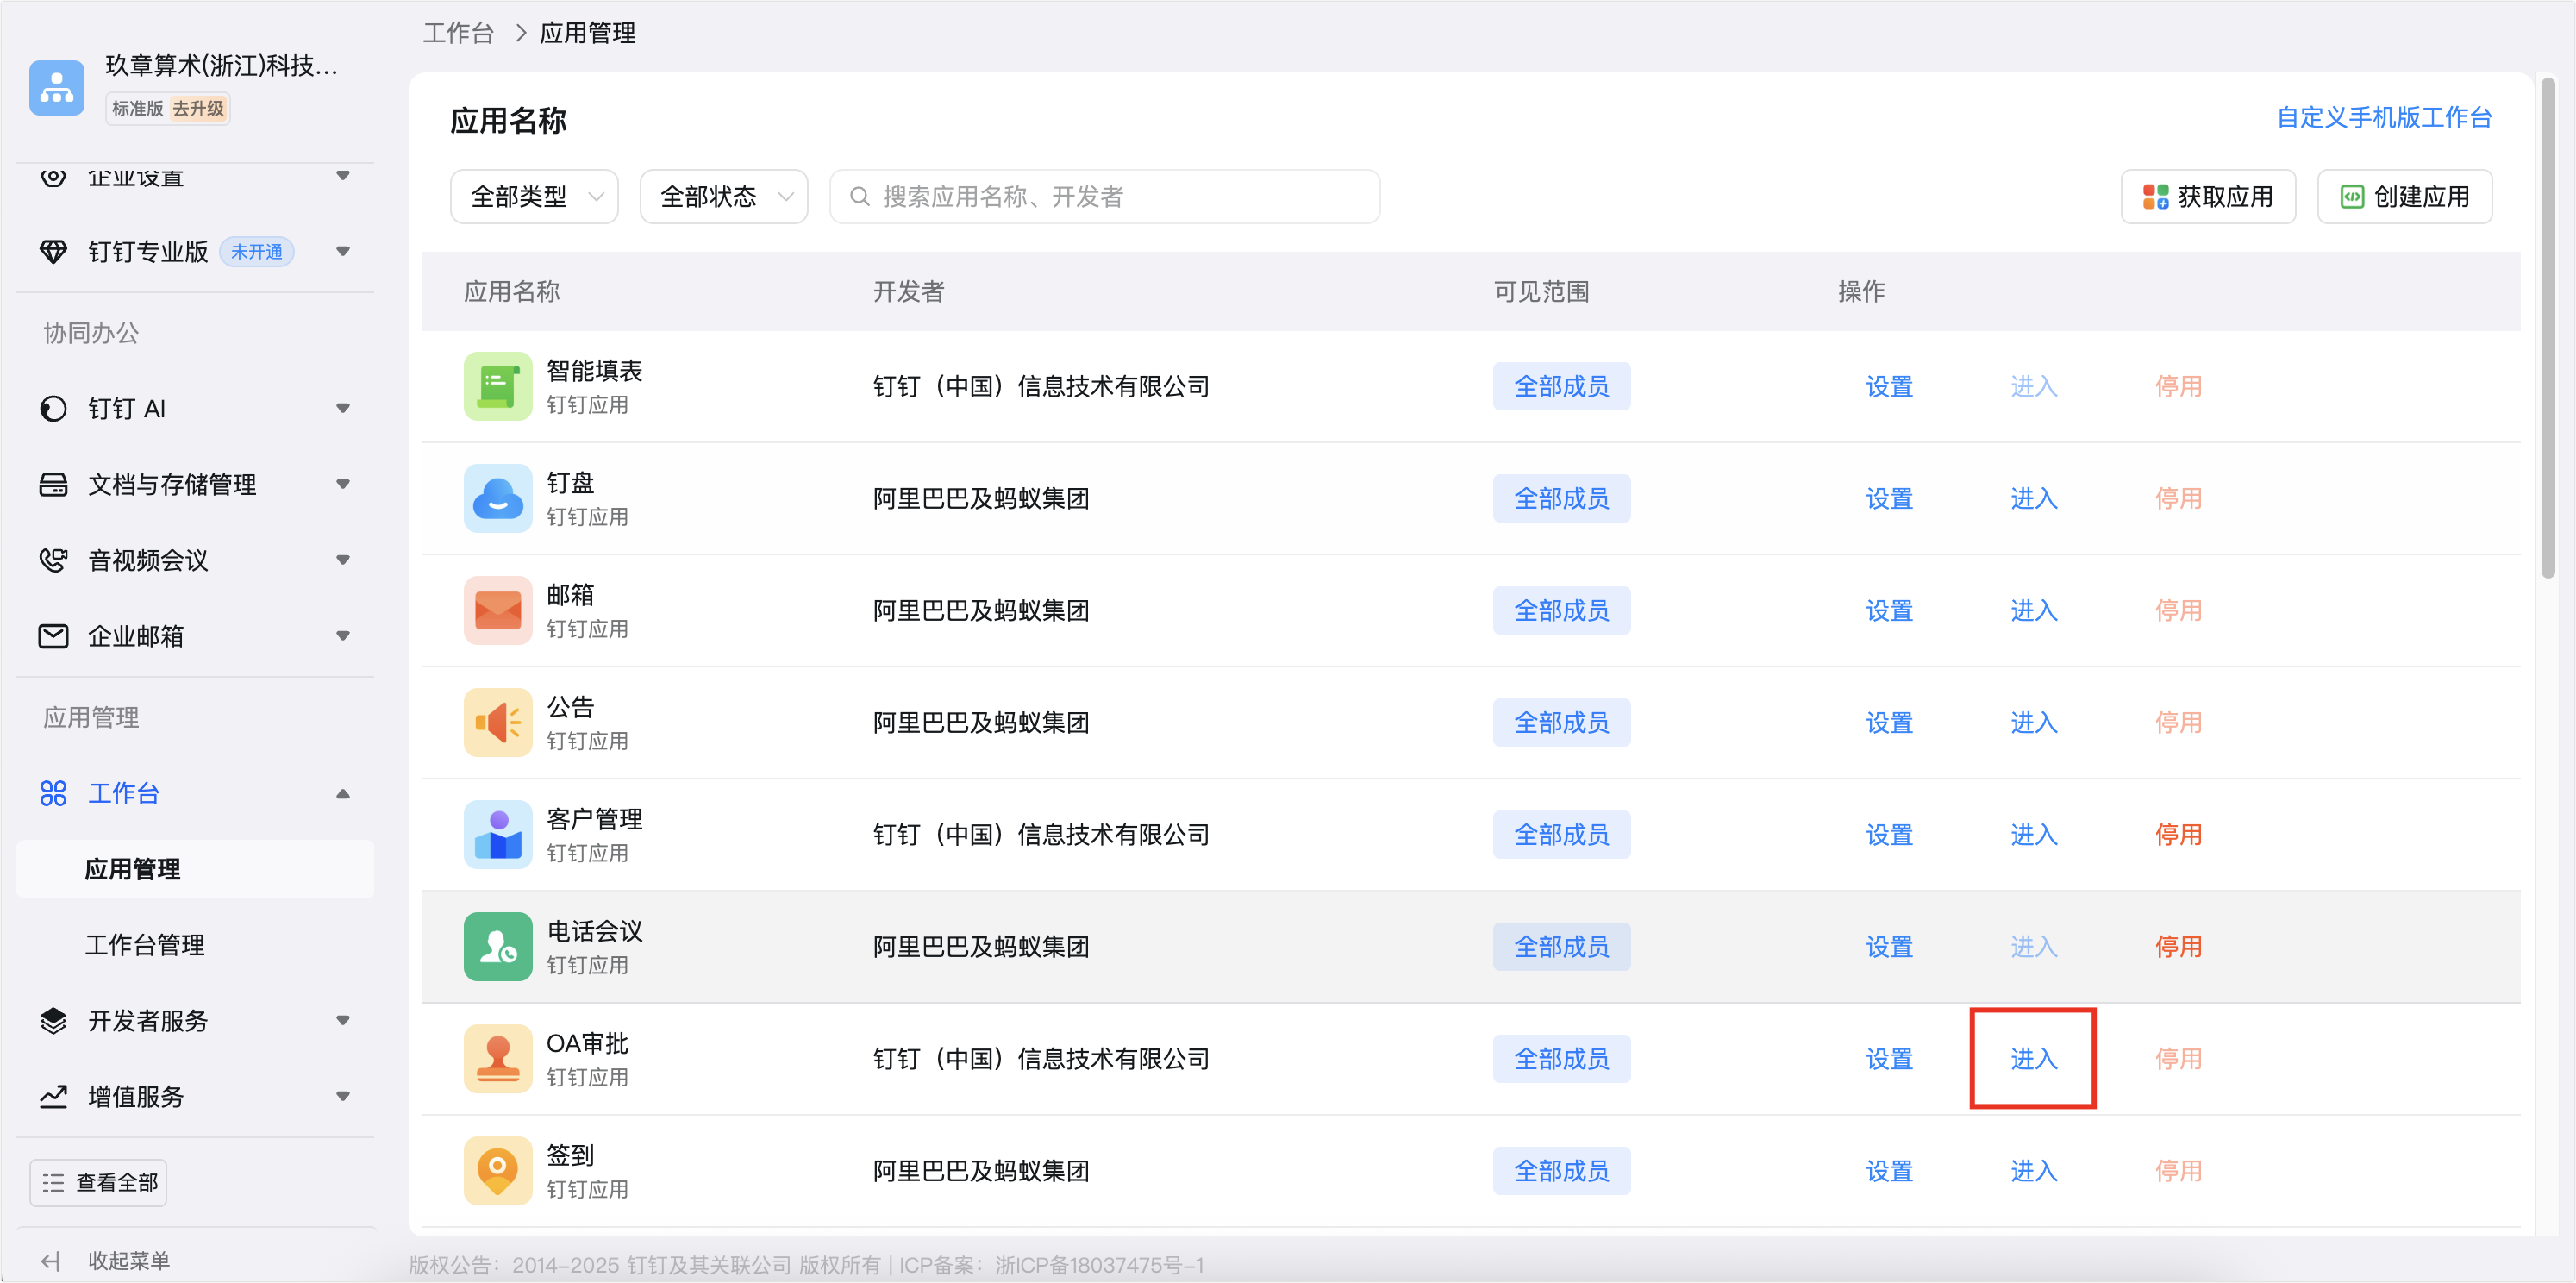Click the 邮箱 envelope app icon
This screenshot has height=1283, width=2576.
tap(497, 610)
